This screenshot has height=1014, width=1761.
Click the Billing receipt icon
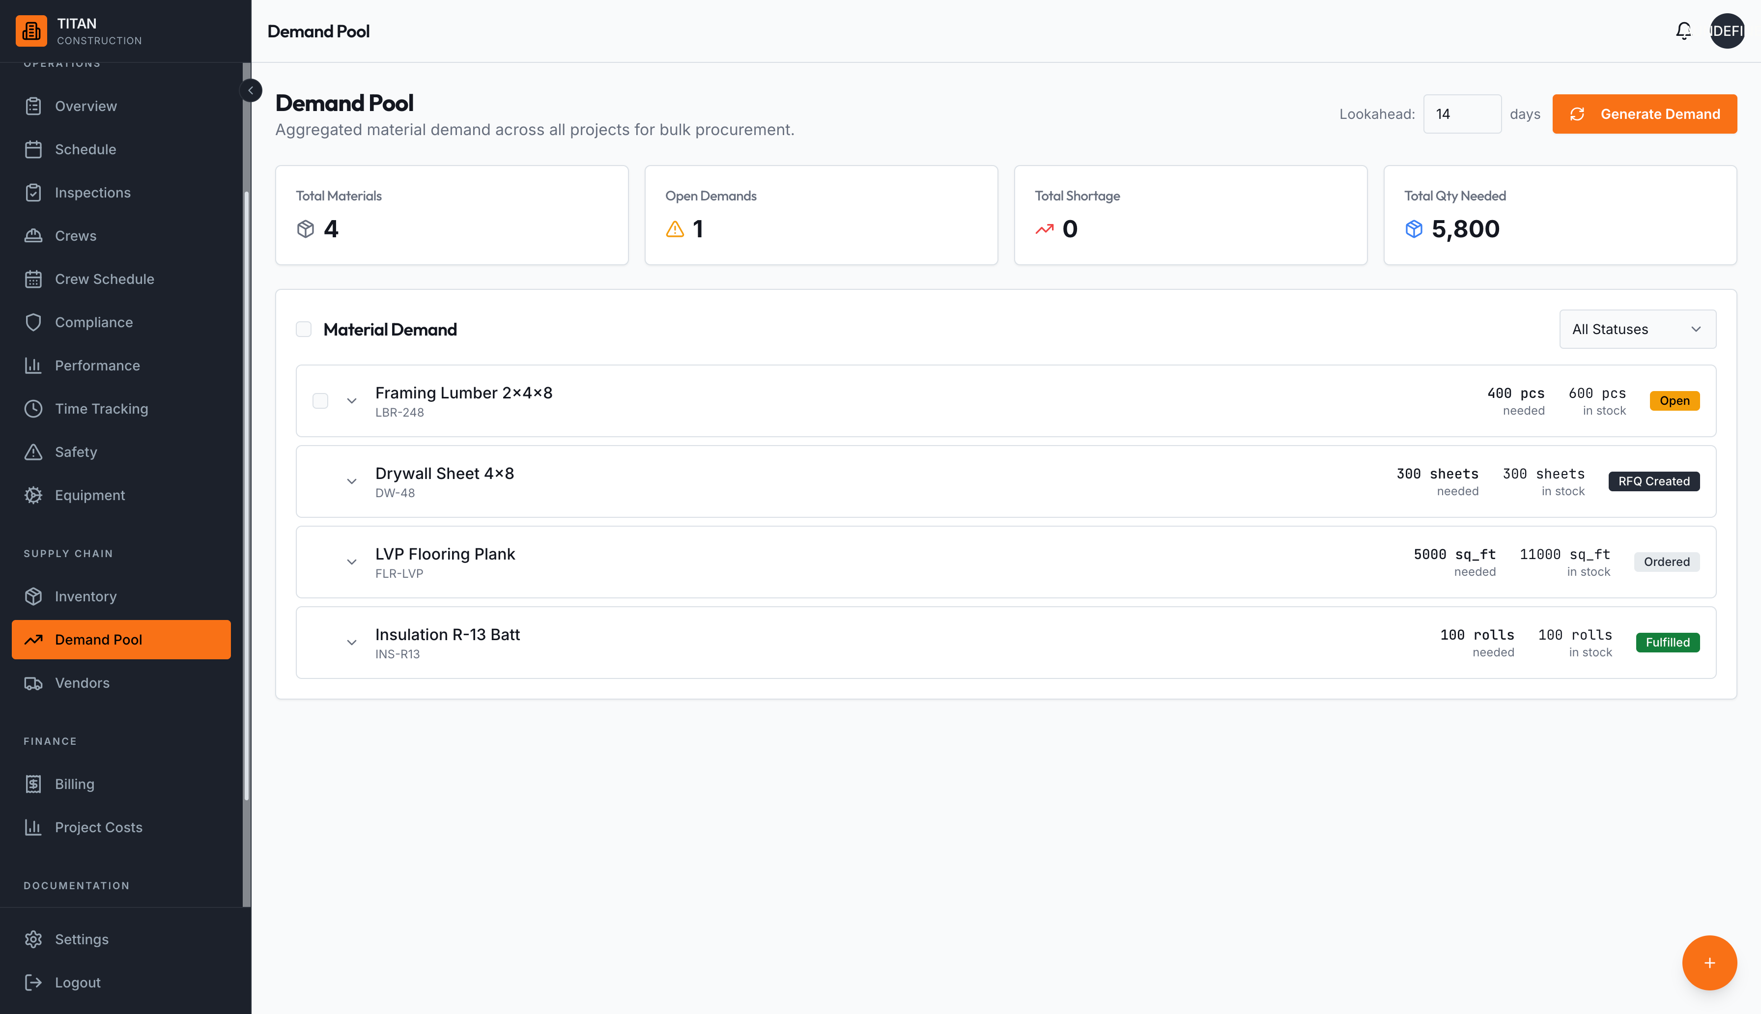(x=33, y=784)
